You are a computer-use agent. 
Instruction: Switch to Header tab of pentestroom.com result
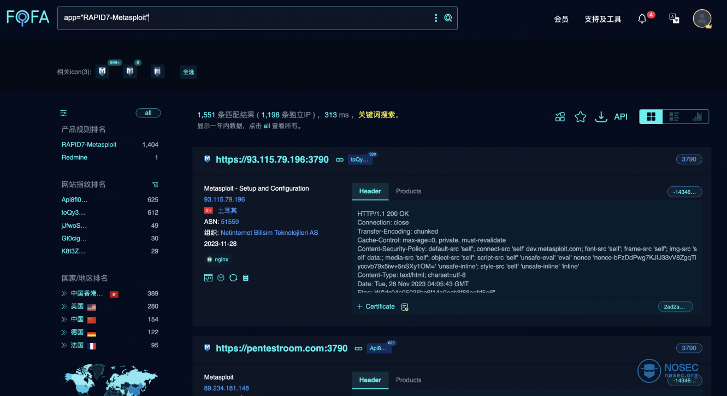click(x=370, y=380)
